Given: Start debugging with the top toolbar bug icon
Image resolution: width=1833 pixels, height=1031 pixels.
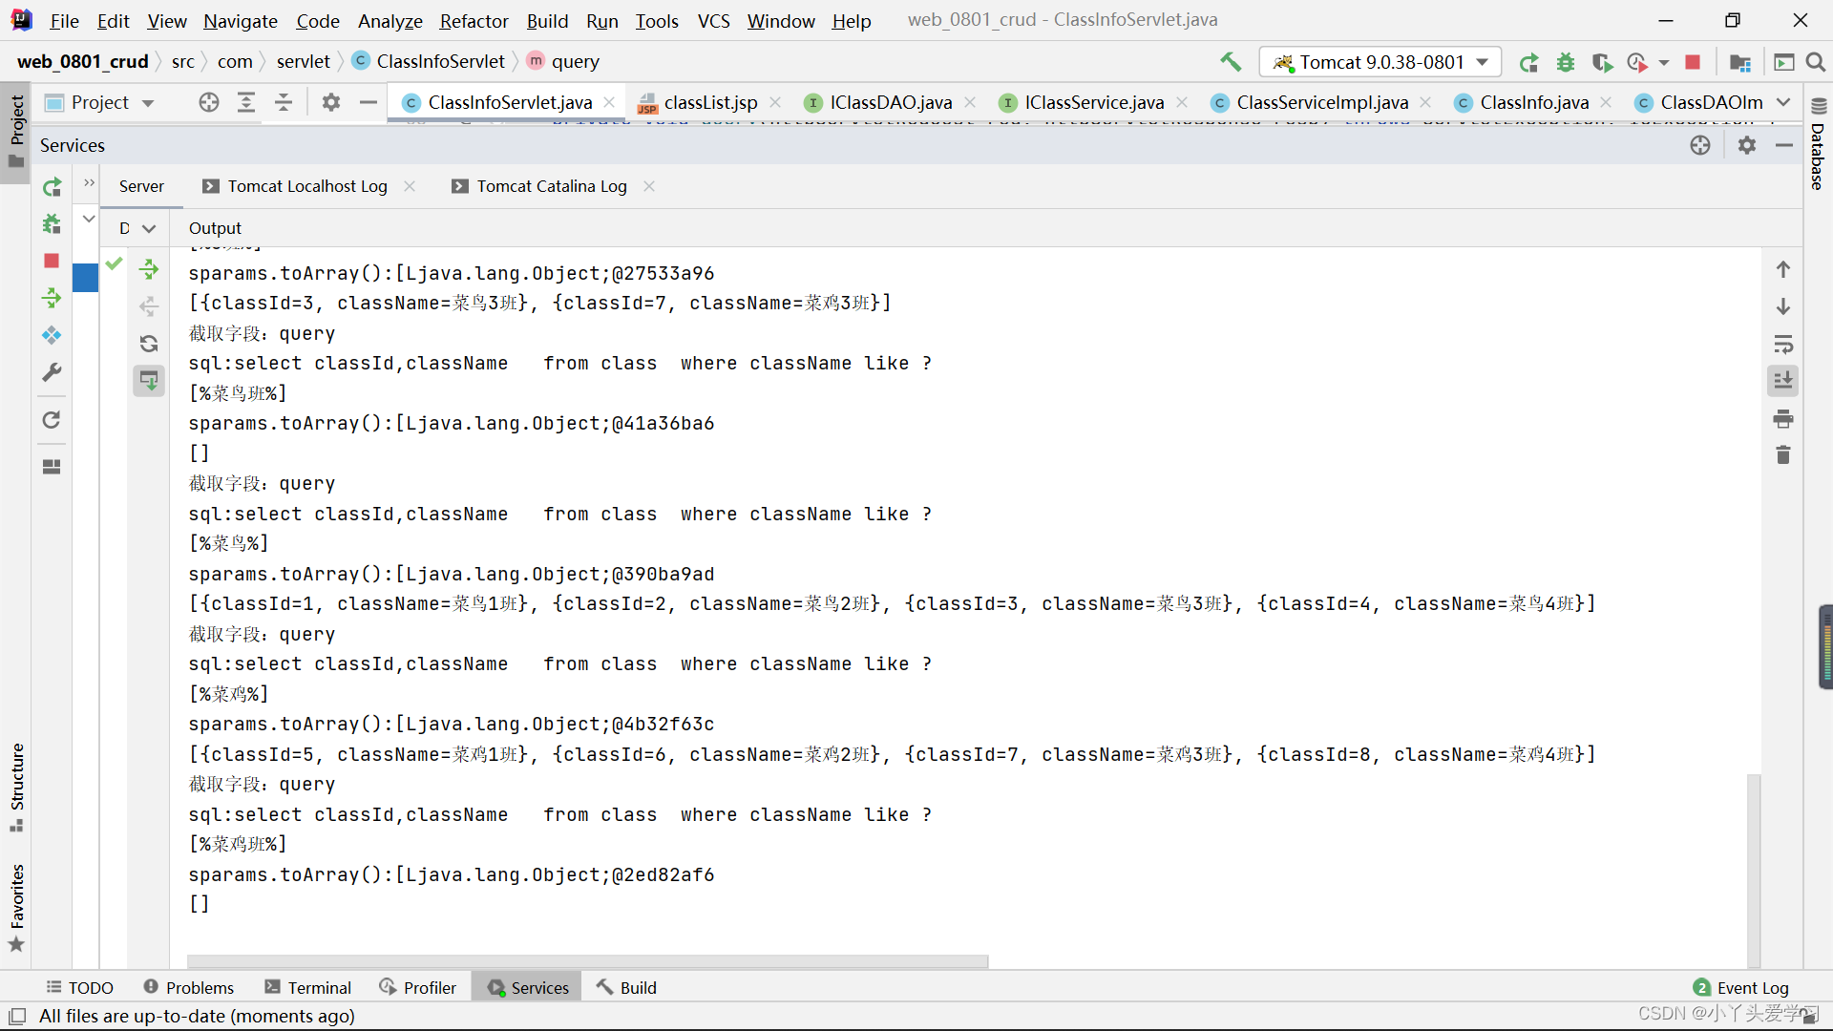Looking at the screenshot, I should tap(1566, 62).
